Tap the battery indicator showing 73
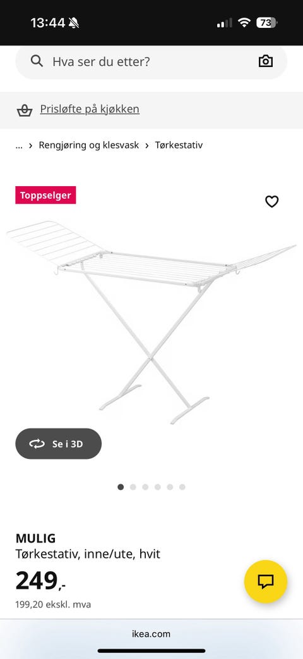Screen dimensions: 303x659 click(266, 23)
